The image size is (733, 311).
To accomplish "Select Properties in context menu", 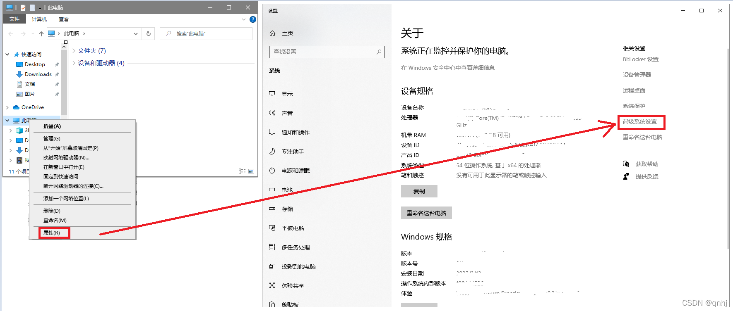I will [x=52, y=233].
